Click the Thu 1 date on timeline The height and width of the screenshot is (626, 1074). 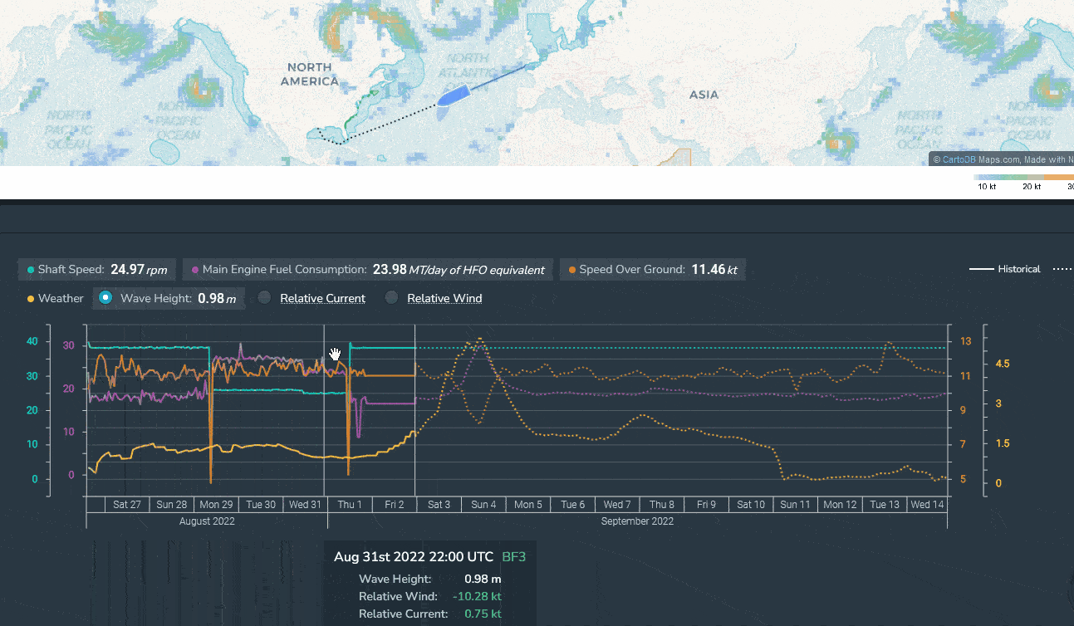click(x=350, y=505)
